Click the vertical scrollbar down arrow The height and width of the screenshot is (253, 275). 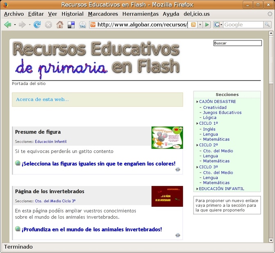click(x=271, y=240)
